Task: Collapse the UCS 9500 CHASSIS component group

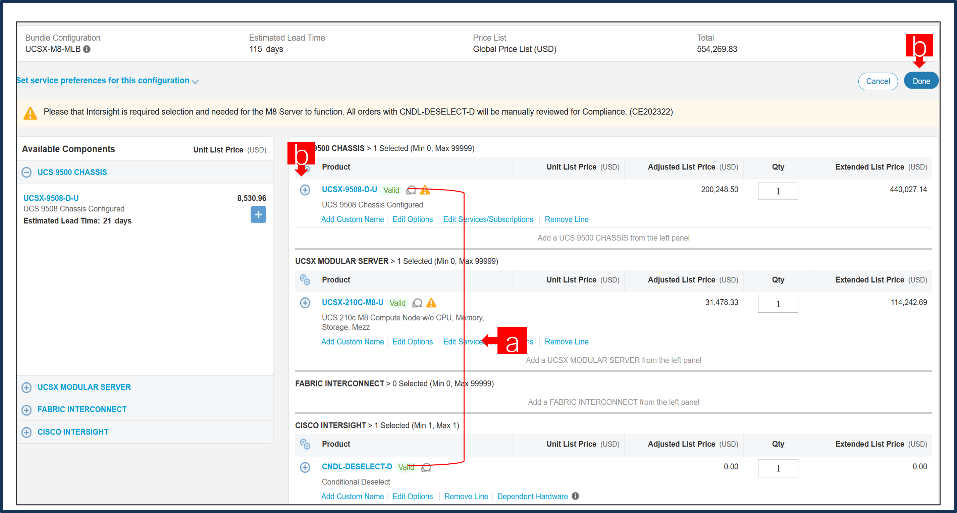Action: coord(26,172)
